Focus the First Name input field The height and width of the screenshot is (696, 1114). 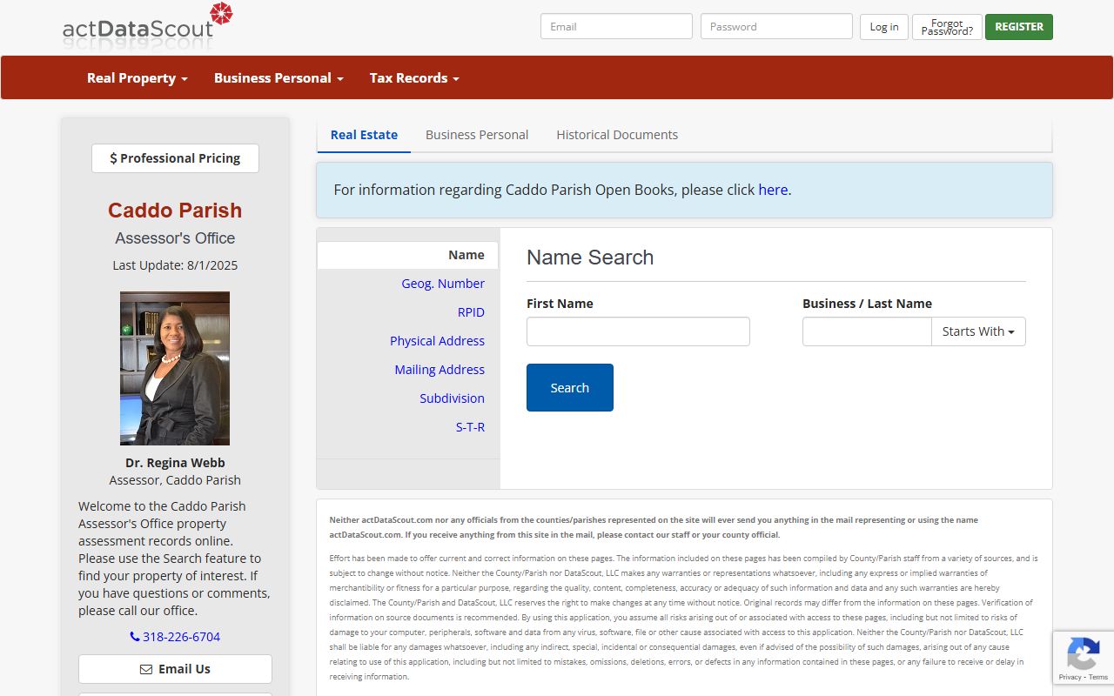pos(638,331)
